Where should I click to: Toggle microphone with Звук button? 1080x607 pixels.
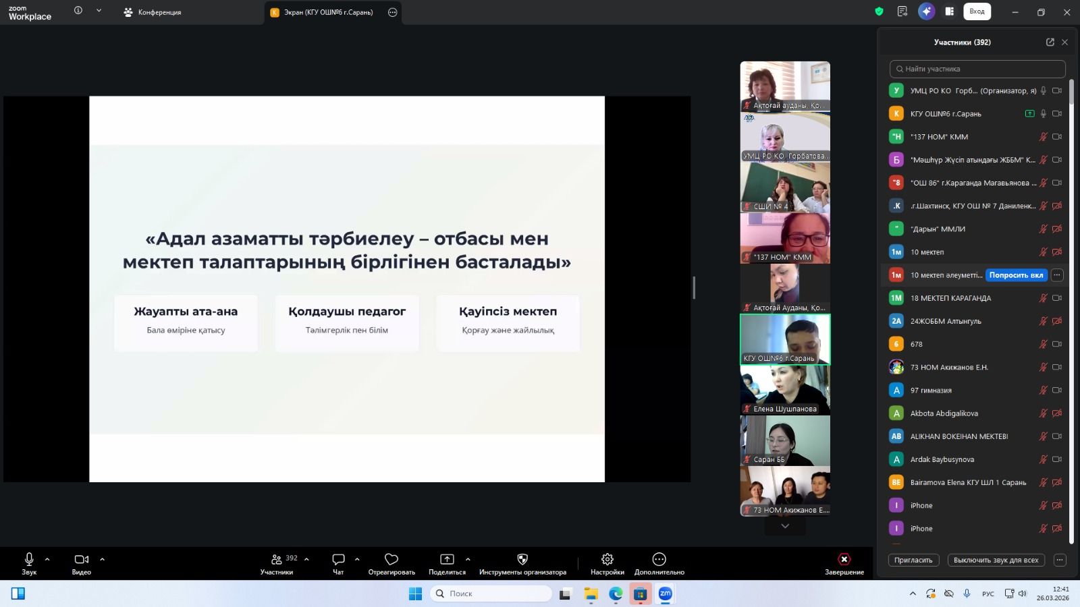point(29,560)
